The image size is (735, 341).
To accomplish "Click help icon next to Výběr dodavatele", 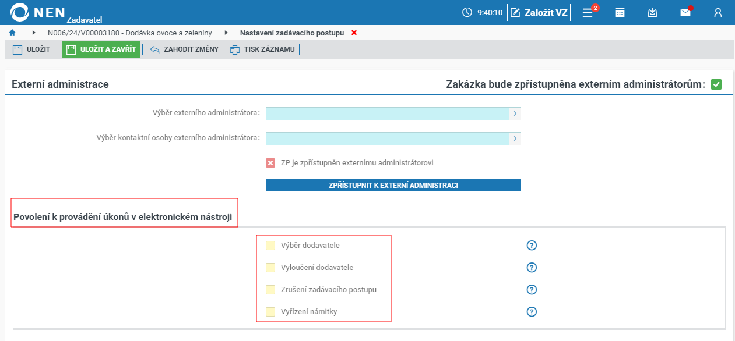I will [531, 246].
